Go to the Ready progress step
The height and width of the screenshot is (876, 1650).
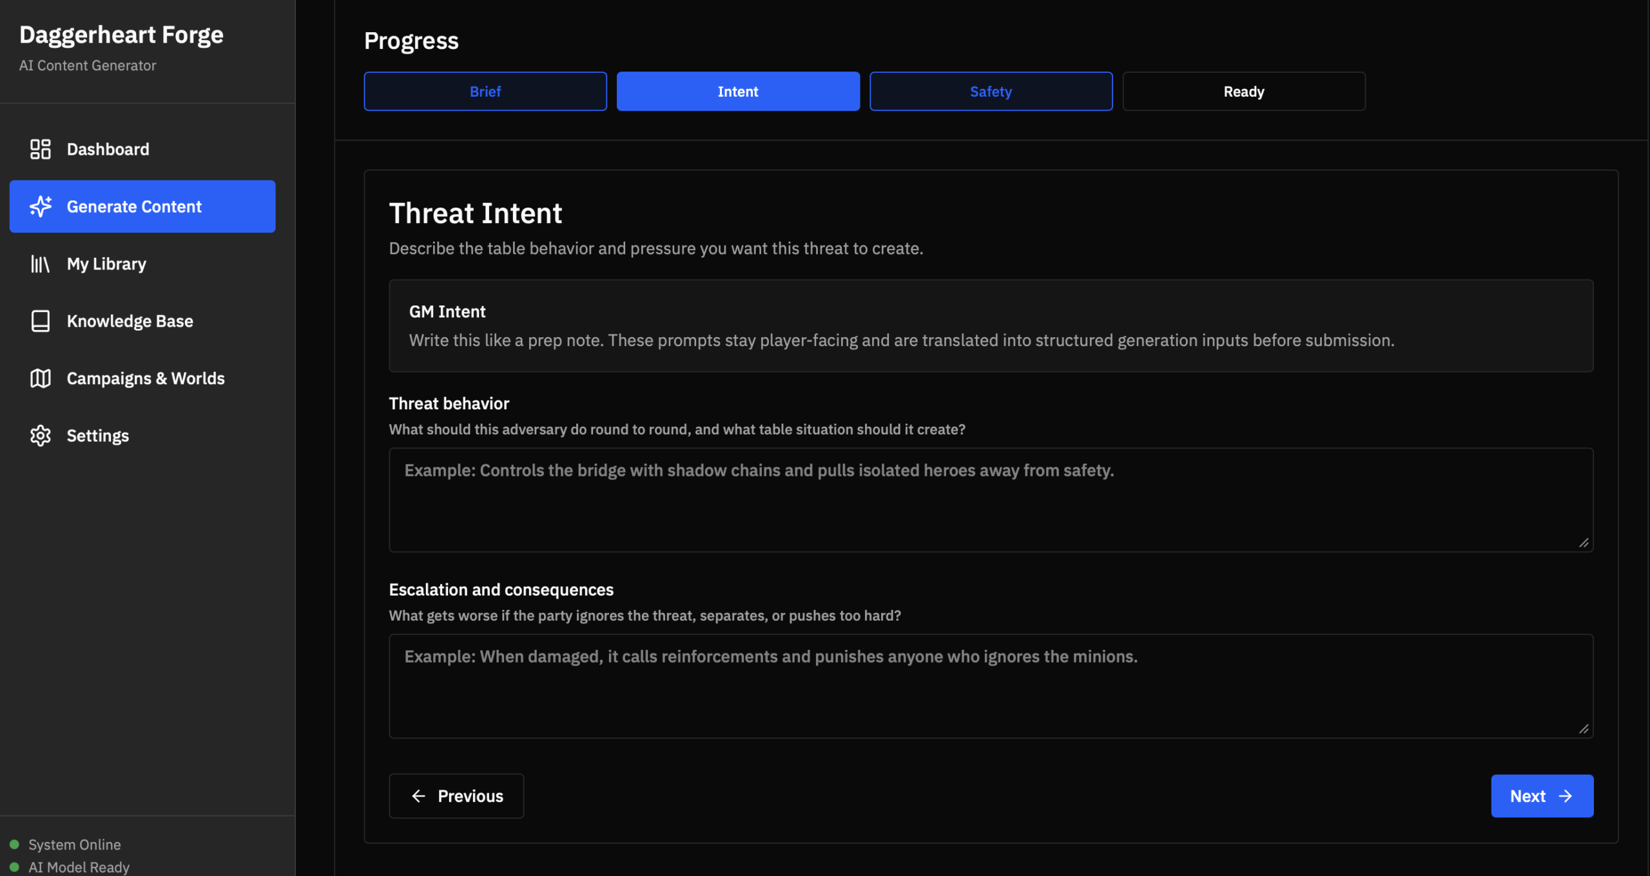1244,92
